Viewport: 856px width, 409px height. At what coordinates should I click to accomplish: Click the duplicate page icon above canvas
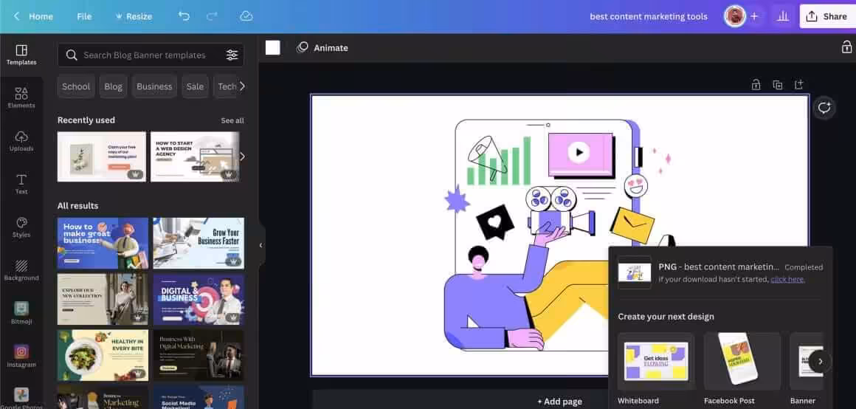coord(777,85)
